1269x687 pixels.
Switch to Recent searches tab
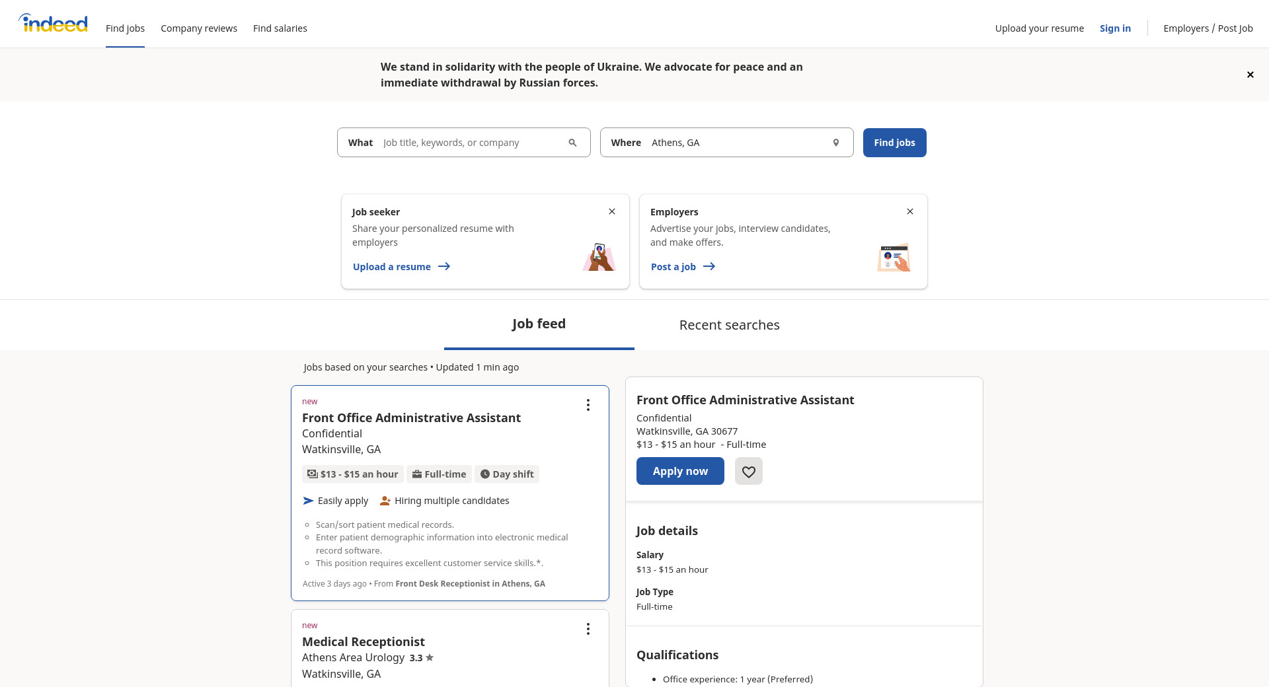[x=729, y=325]
